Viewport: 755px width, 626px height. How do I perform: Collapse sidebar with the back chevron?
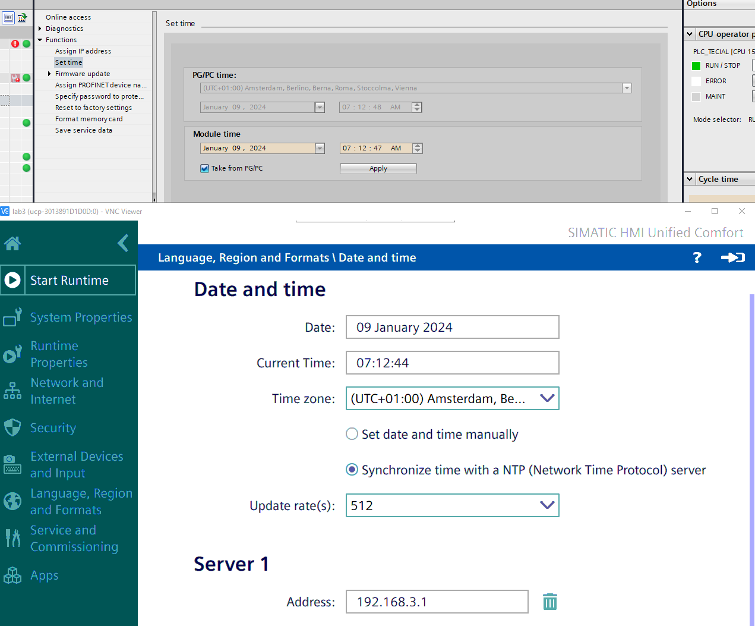[123, 243]
